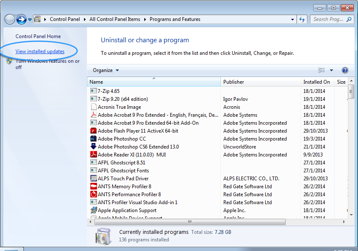
Task: Sort list by Name column header
Action: (153, 82)
